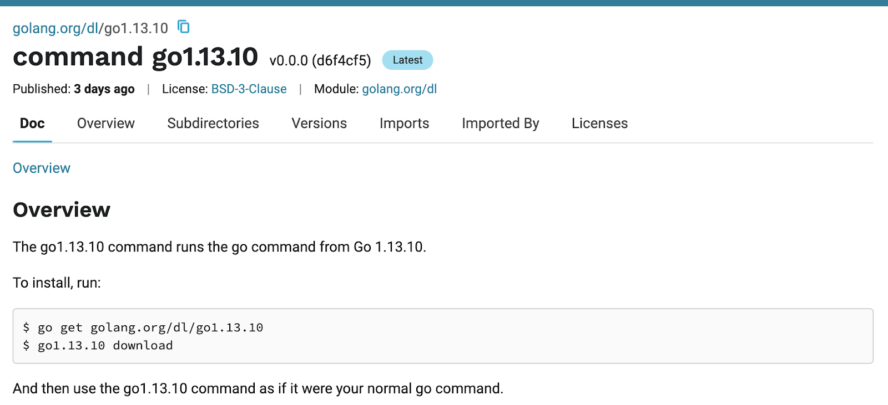888x405 pixels.
Task: Select the go get install command text
Action: click(x=143, y=327)
